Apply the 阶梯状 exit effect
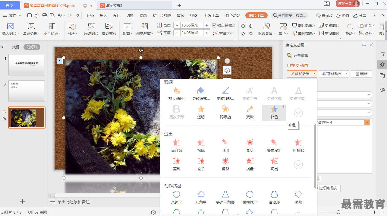The height and width of the screenshot is (216, 387). [x=298, y=146]
